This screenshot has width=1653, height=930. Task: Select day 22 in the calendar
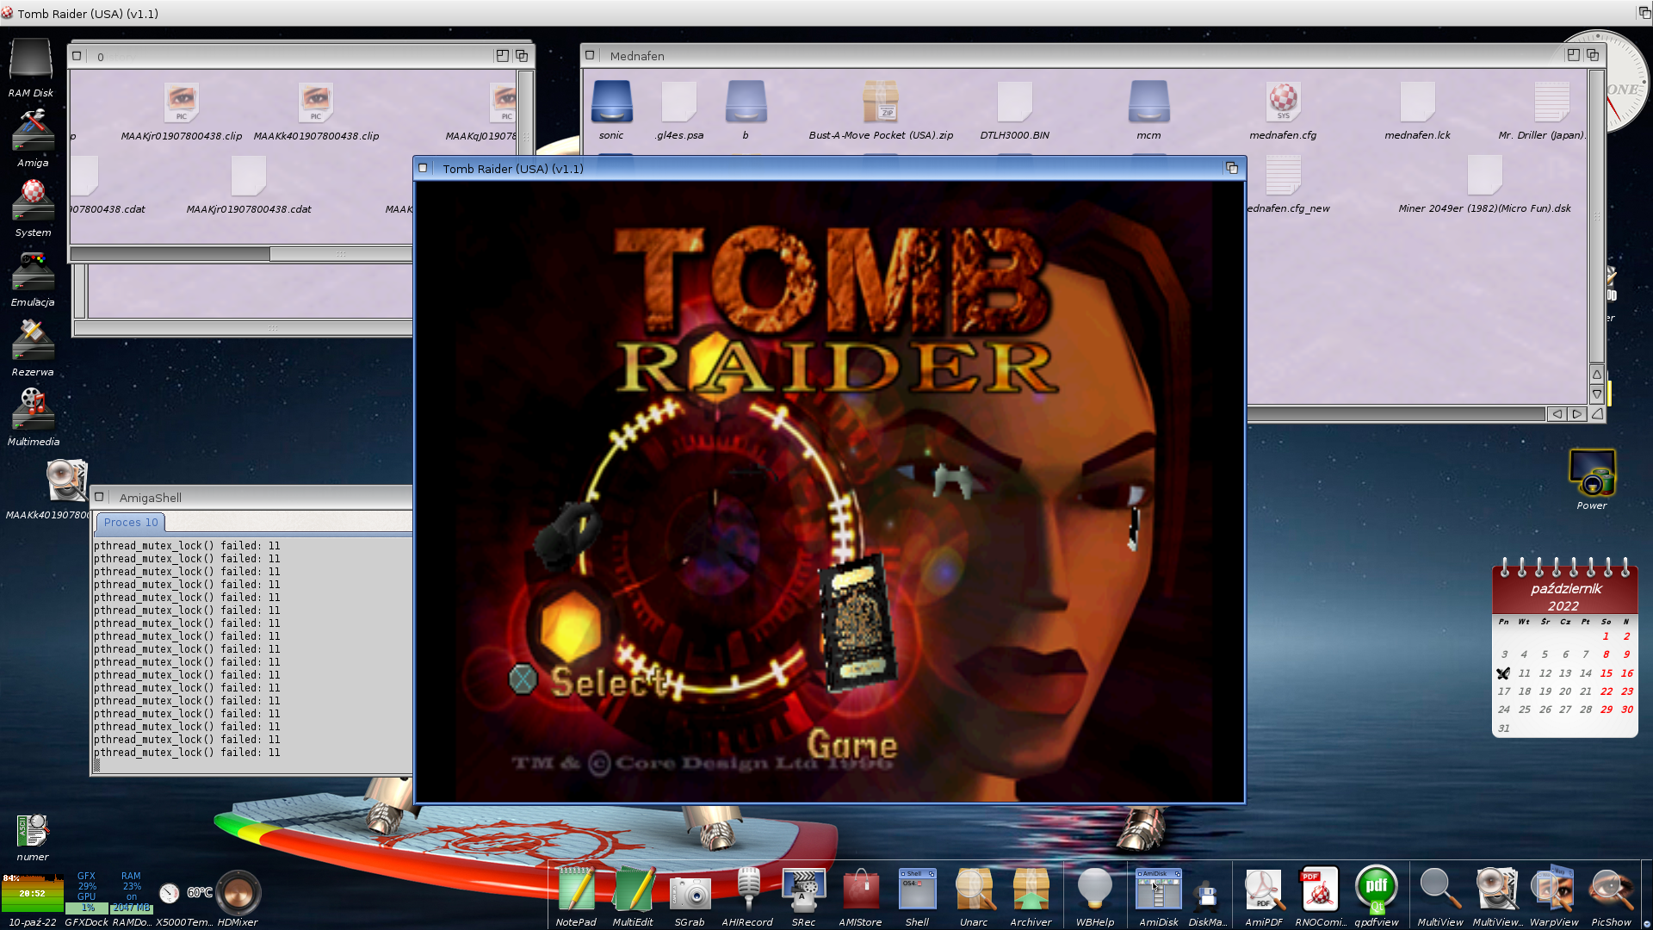(1607, 691)
